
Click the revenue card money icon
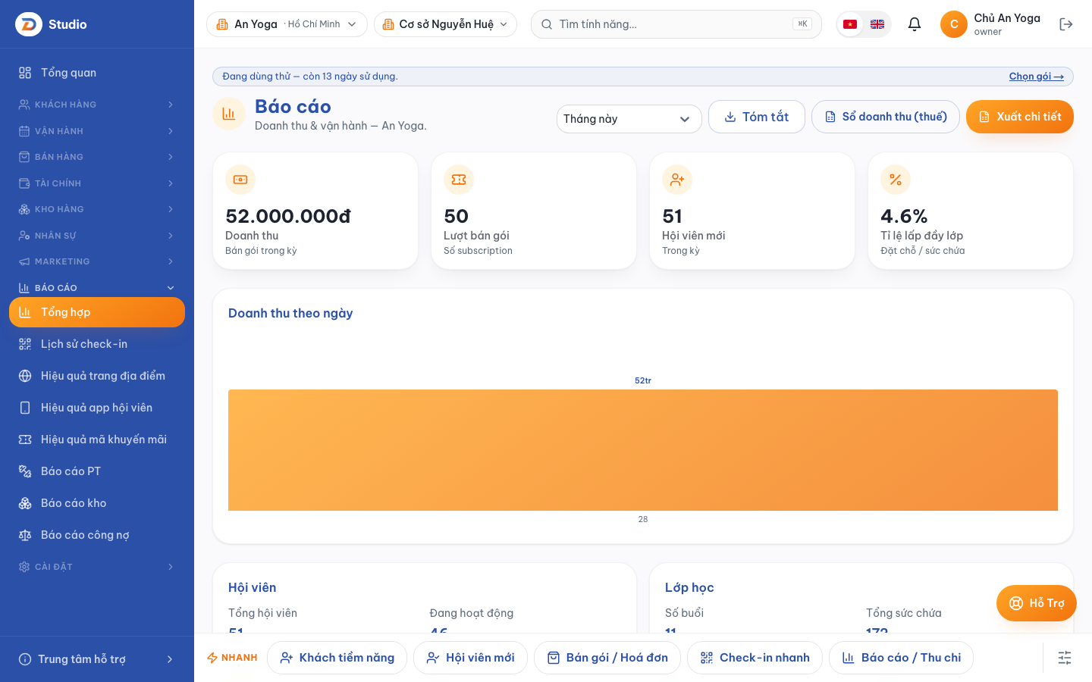click(240, 180)
